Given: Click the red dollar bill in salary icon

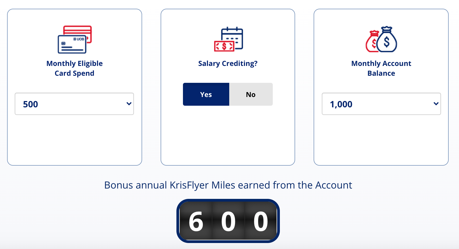Looking at the screenshot, I should [x=224, y=46].
